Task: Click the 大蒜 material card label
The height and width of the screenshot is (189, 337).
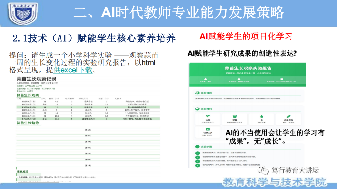Action: point(208,120)
